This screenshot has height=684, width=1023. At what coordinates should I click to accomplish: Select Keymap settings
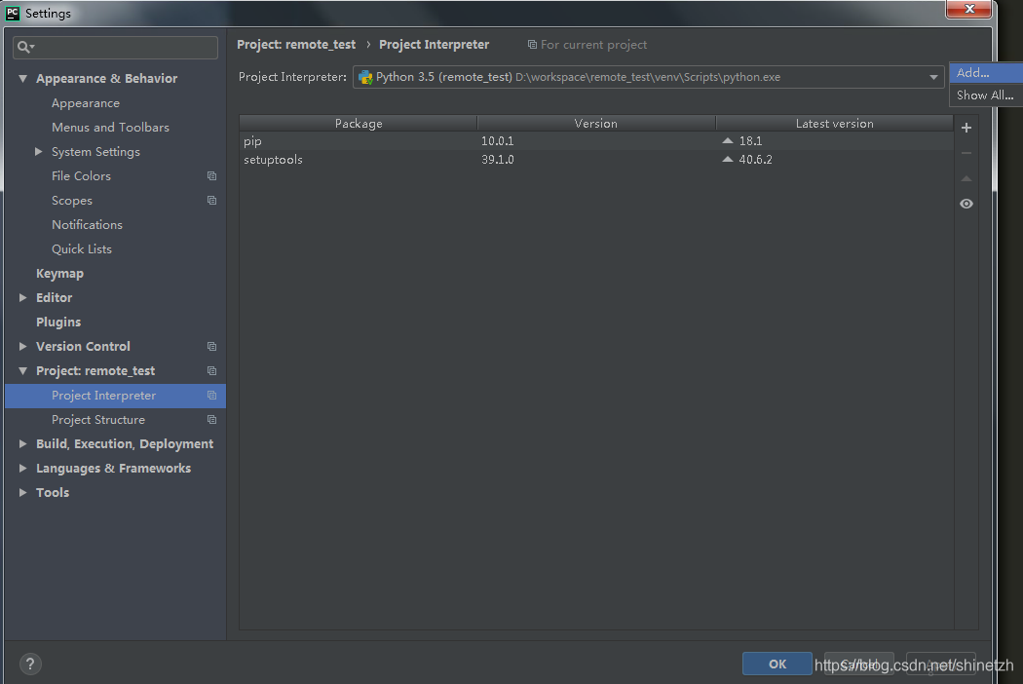coord(59,274)
